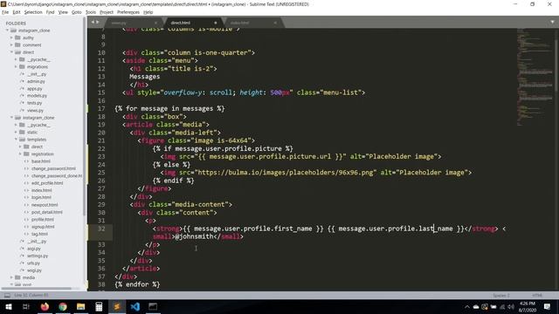Expand the media folder

pos(11,277)
